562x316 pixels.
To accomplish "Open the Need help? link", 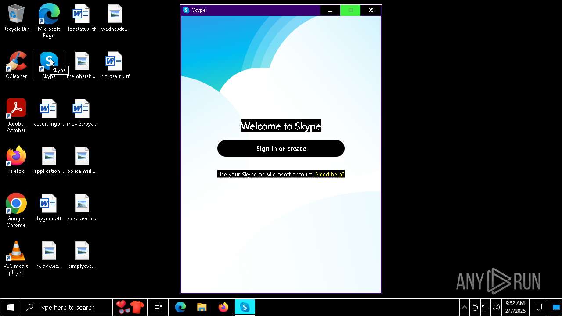I will [x=330, y=174].
